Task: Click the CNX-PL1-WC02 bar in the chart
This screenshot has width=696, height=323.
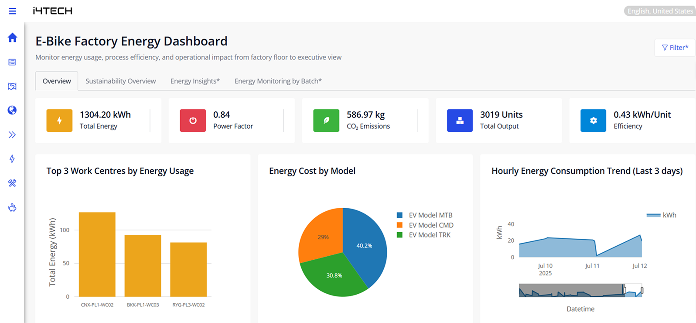Action: [97, 254]
